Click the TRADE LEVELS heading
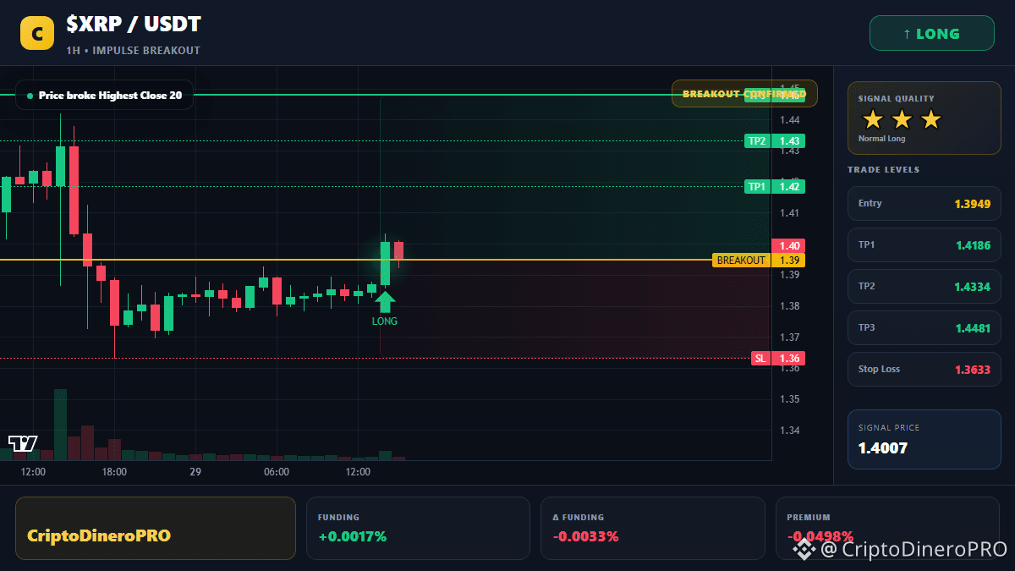 (883, 170)
